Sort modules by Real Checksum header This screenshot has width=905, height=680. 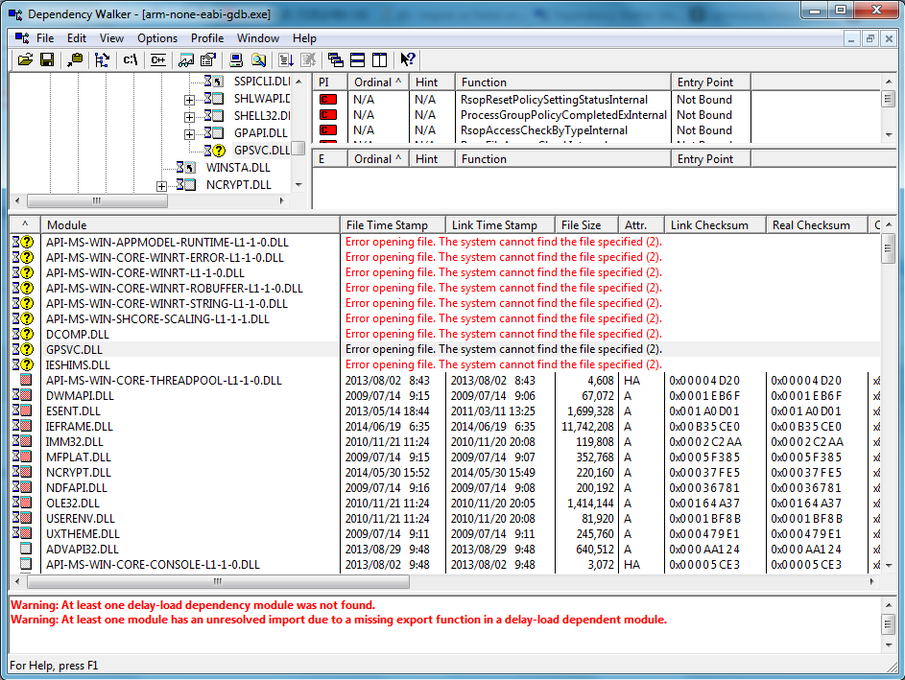pyautogui.click(x=816, y=225)
